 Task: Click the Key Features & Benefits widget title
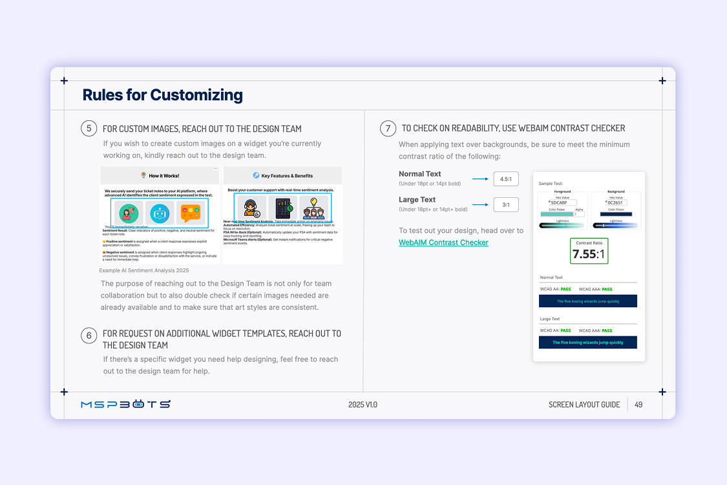point(287,176)
